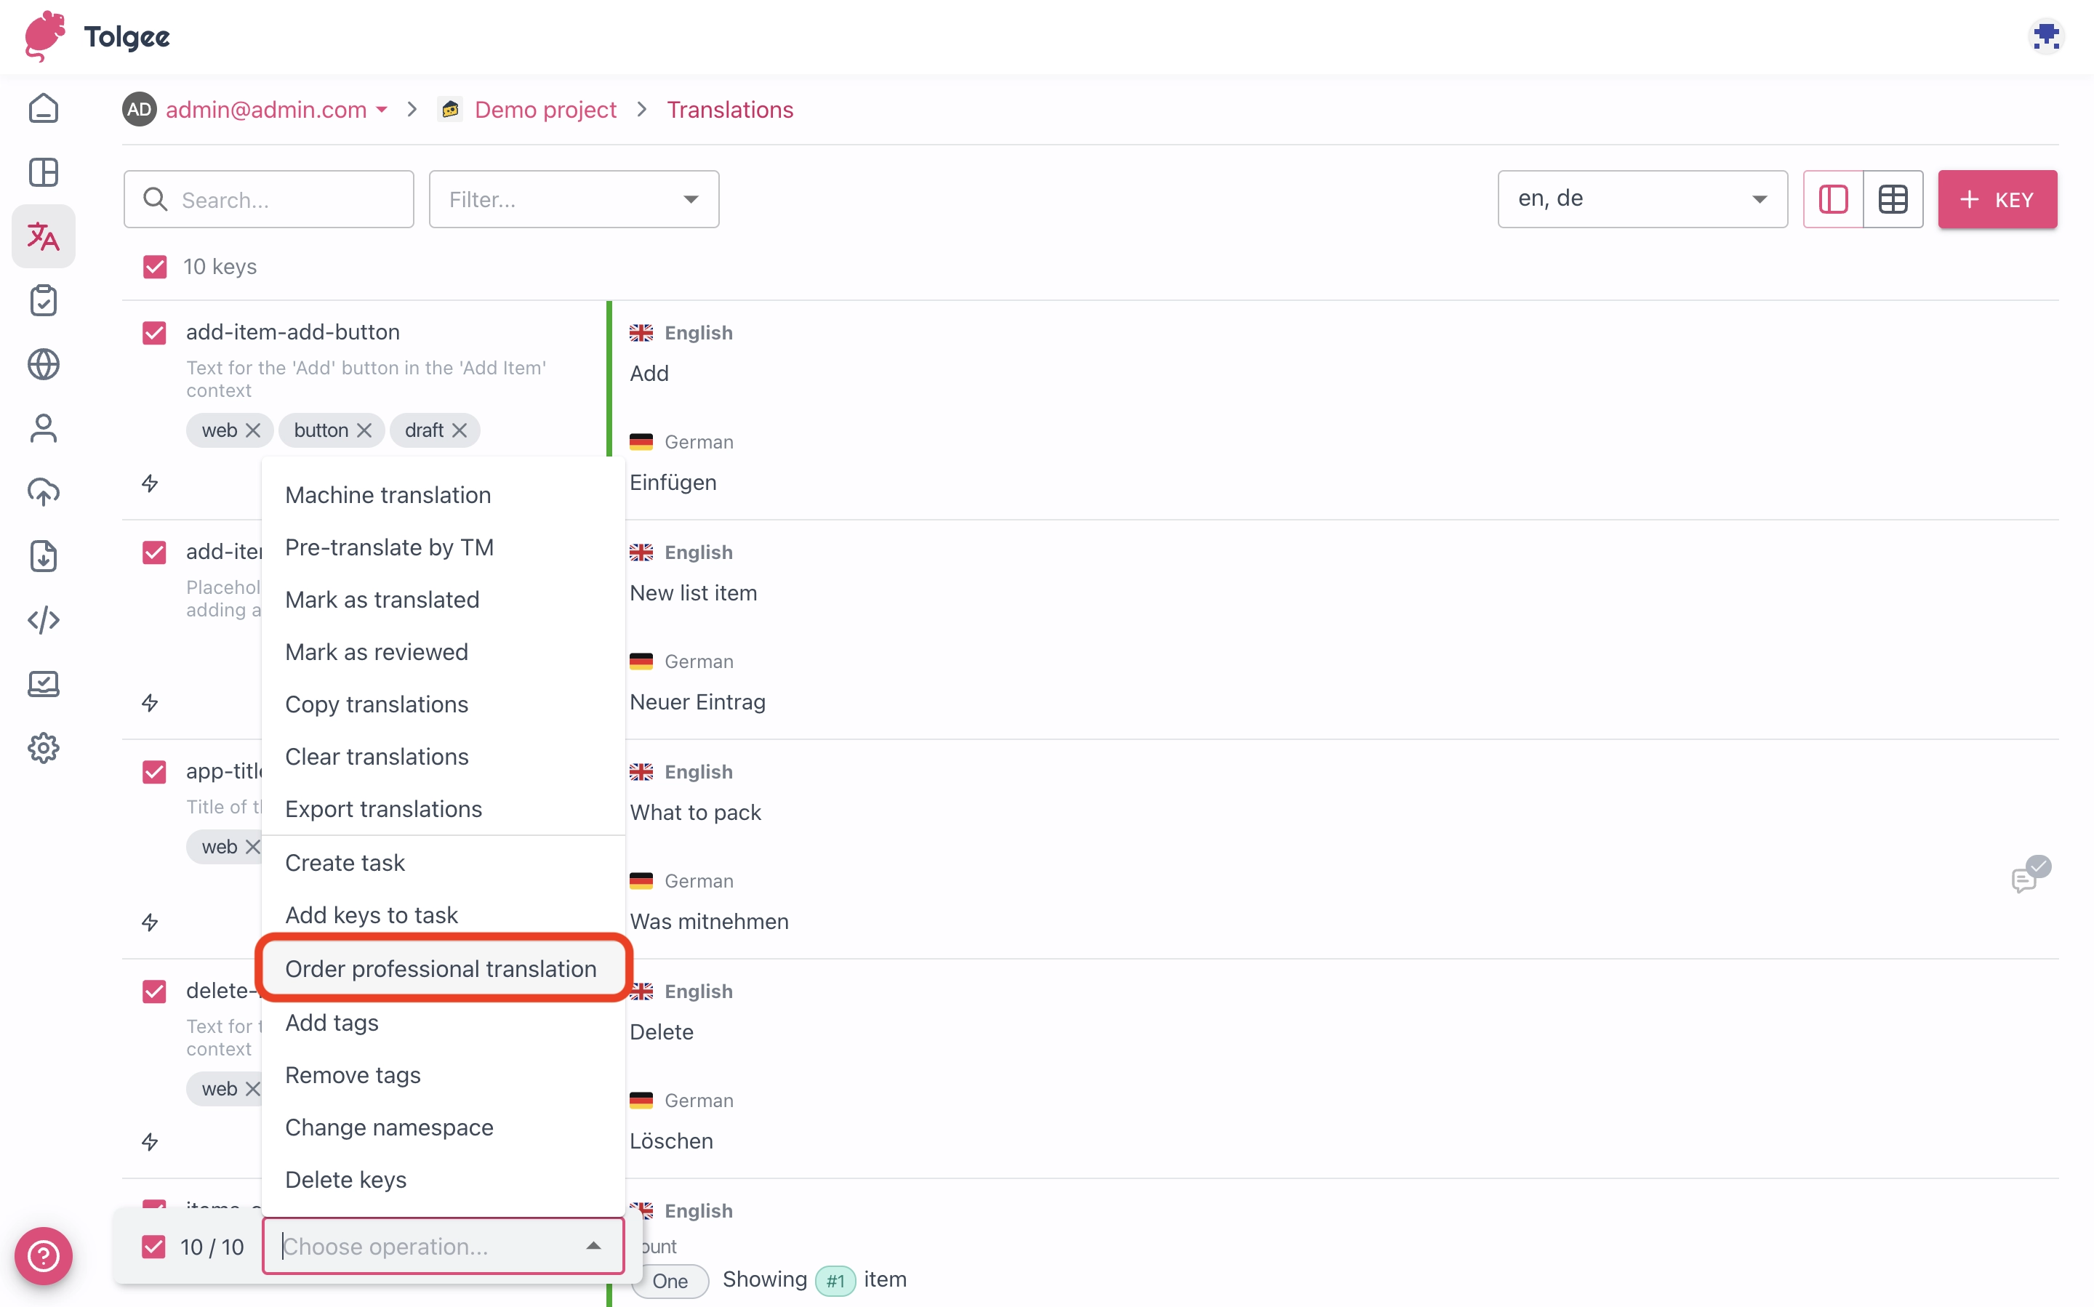Click the integrations/API icon in sidebar
2094x1307 pixels.
(44, 620)
